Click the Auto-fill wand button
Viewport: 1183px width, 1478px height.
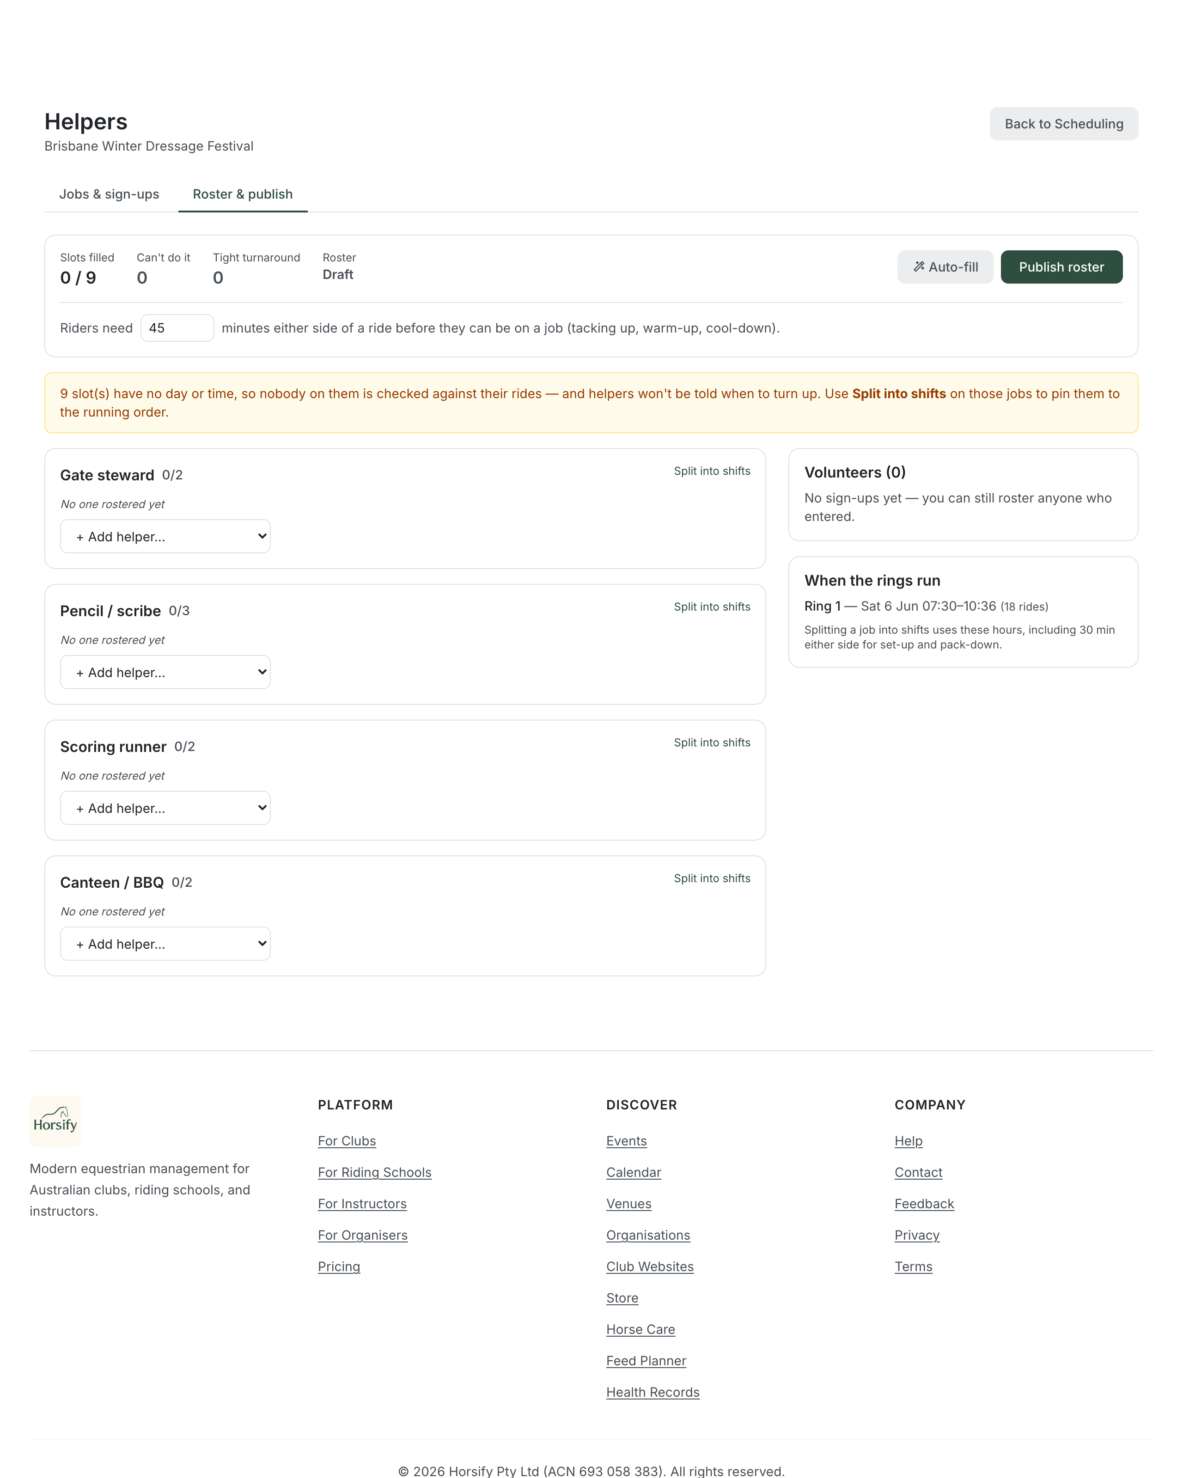(x=945, y=267)
